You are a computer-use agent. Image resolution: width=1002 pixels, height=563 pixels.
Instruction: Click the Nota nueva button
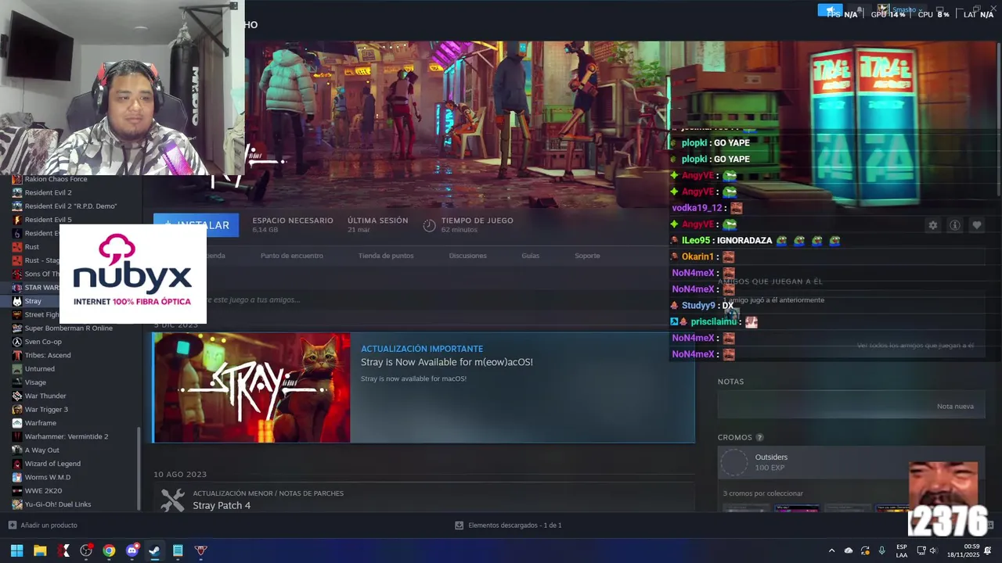point(955,407)
